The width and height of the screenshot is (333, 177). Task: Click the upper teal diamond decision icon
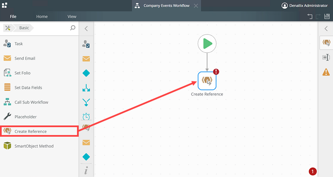pos(86,73)
